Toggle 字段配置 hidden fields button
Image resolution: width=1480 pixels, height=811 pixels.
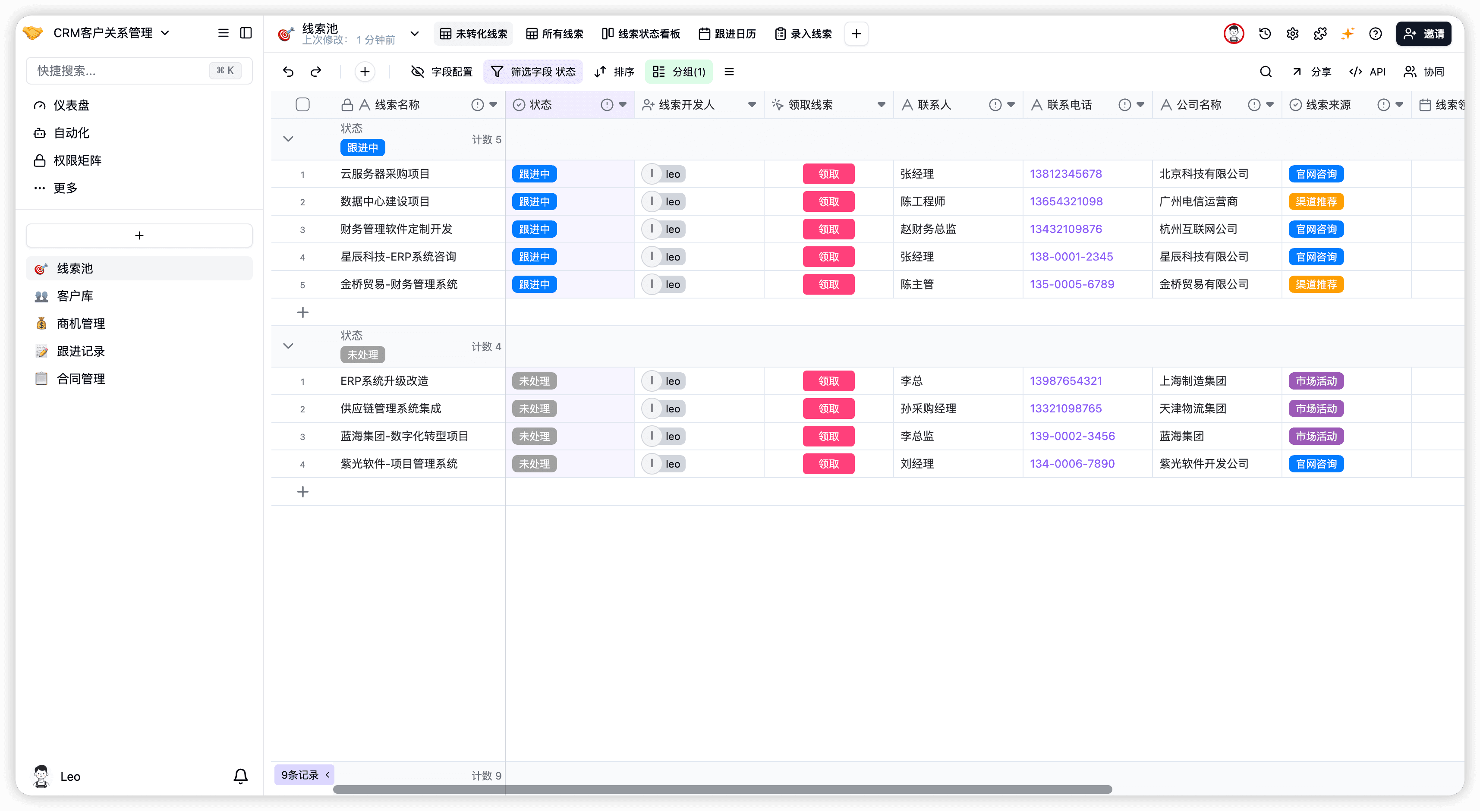coord(441,72)
